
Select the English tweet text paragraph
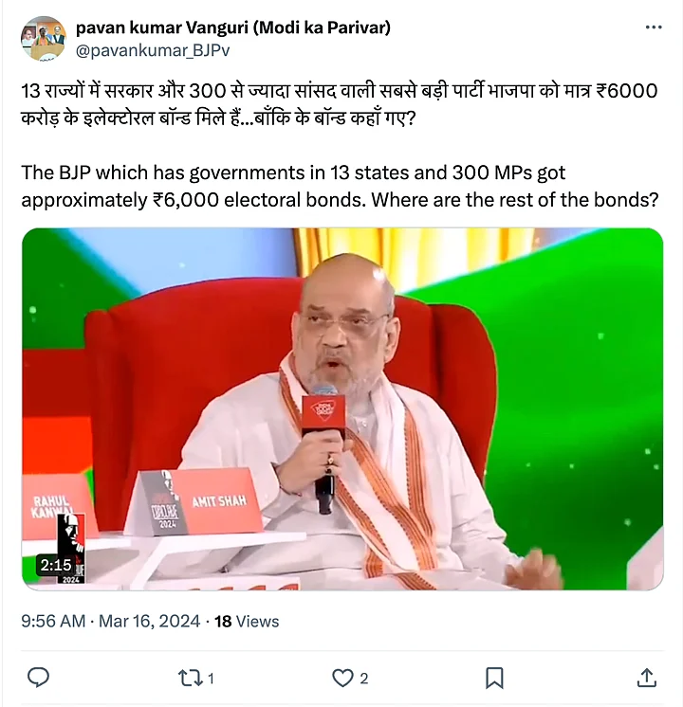[x=340, y=186]
